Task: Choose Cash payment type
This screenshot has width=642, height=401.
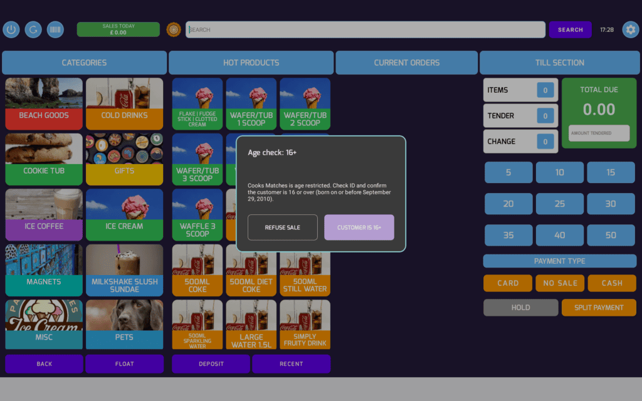Action: coord(612,283)
